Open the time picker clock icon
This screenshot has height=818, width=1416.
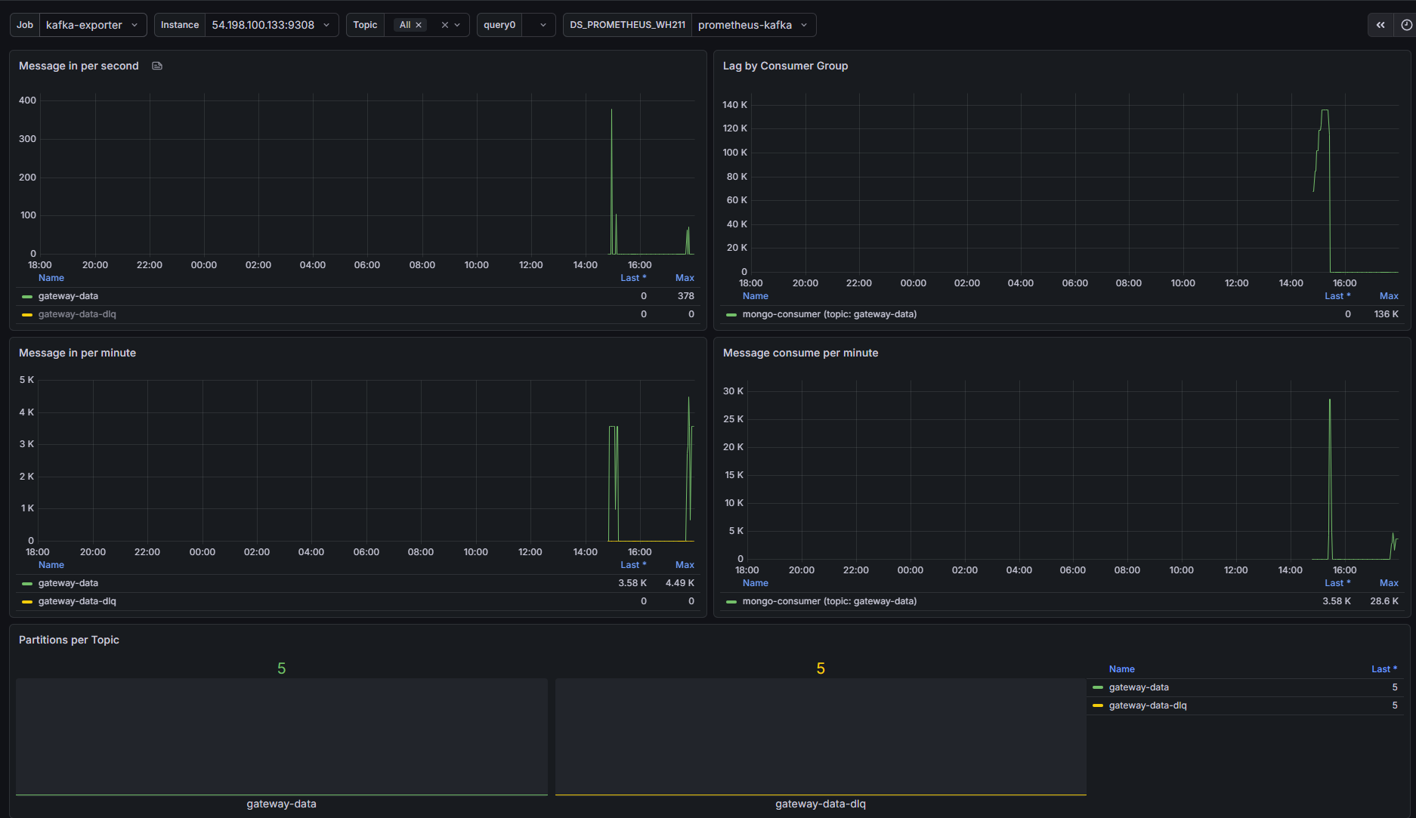(1406, 25)
